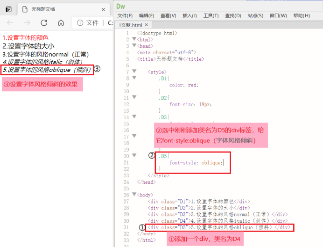Open the 窗口(W) menu

point(278,16)
